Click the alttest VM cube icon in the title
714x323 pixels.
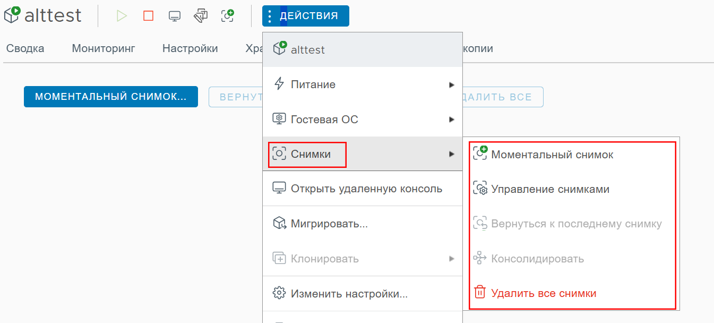pyautogui.click(x=12, y=15)
